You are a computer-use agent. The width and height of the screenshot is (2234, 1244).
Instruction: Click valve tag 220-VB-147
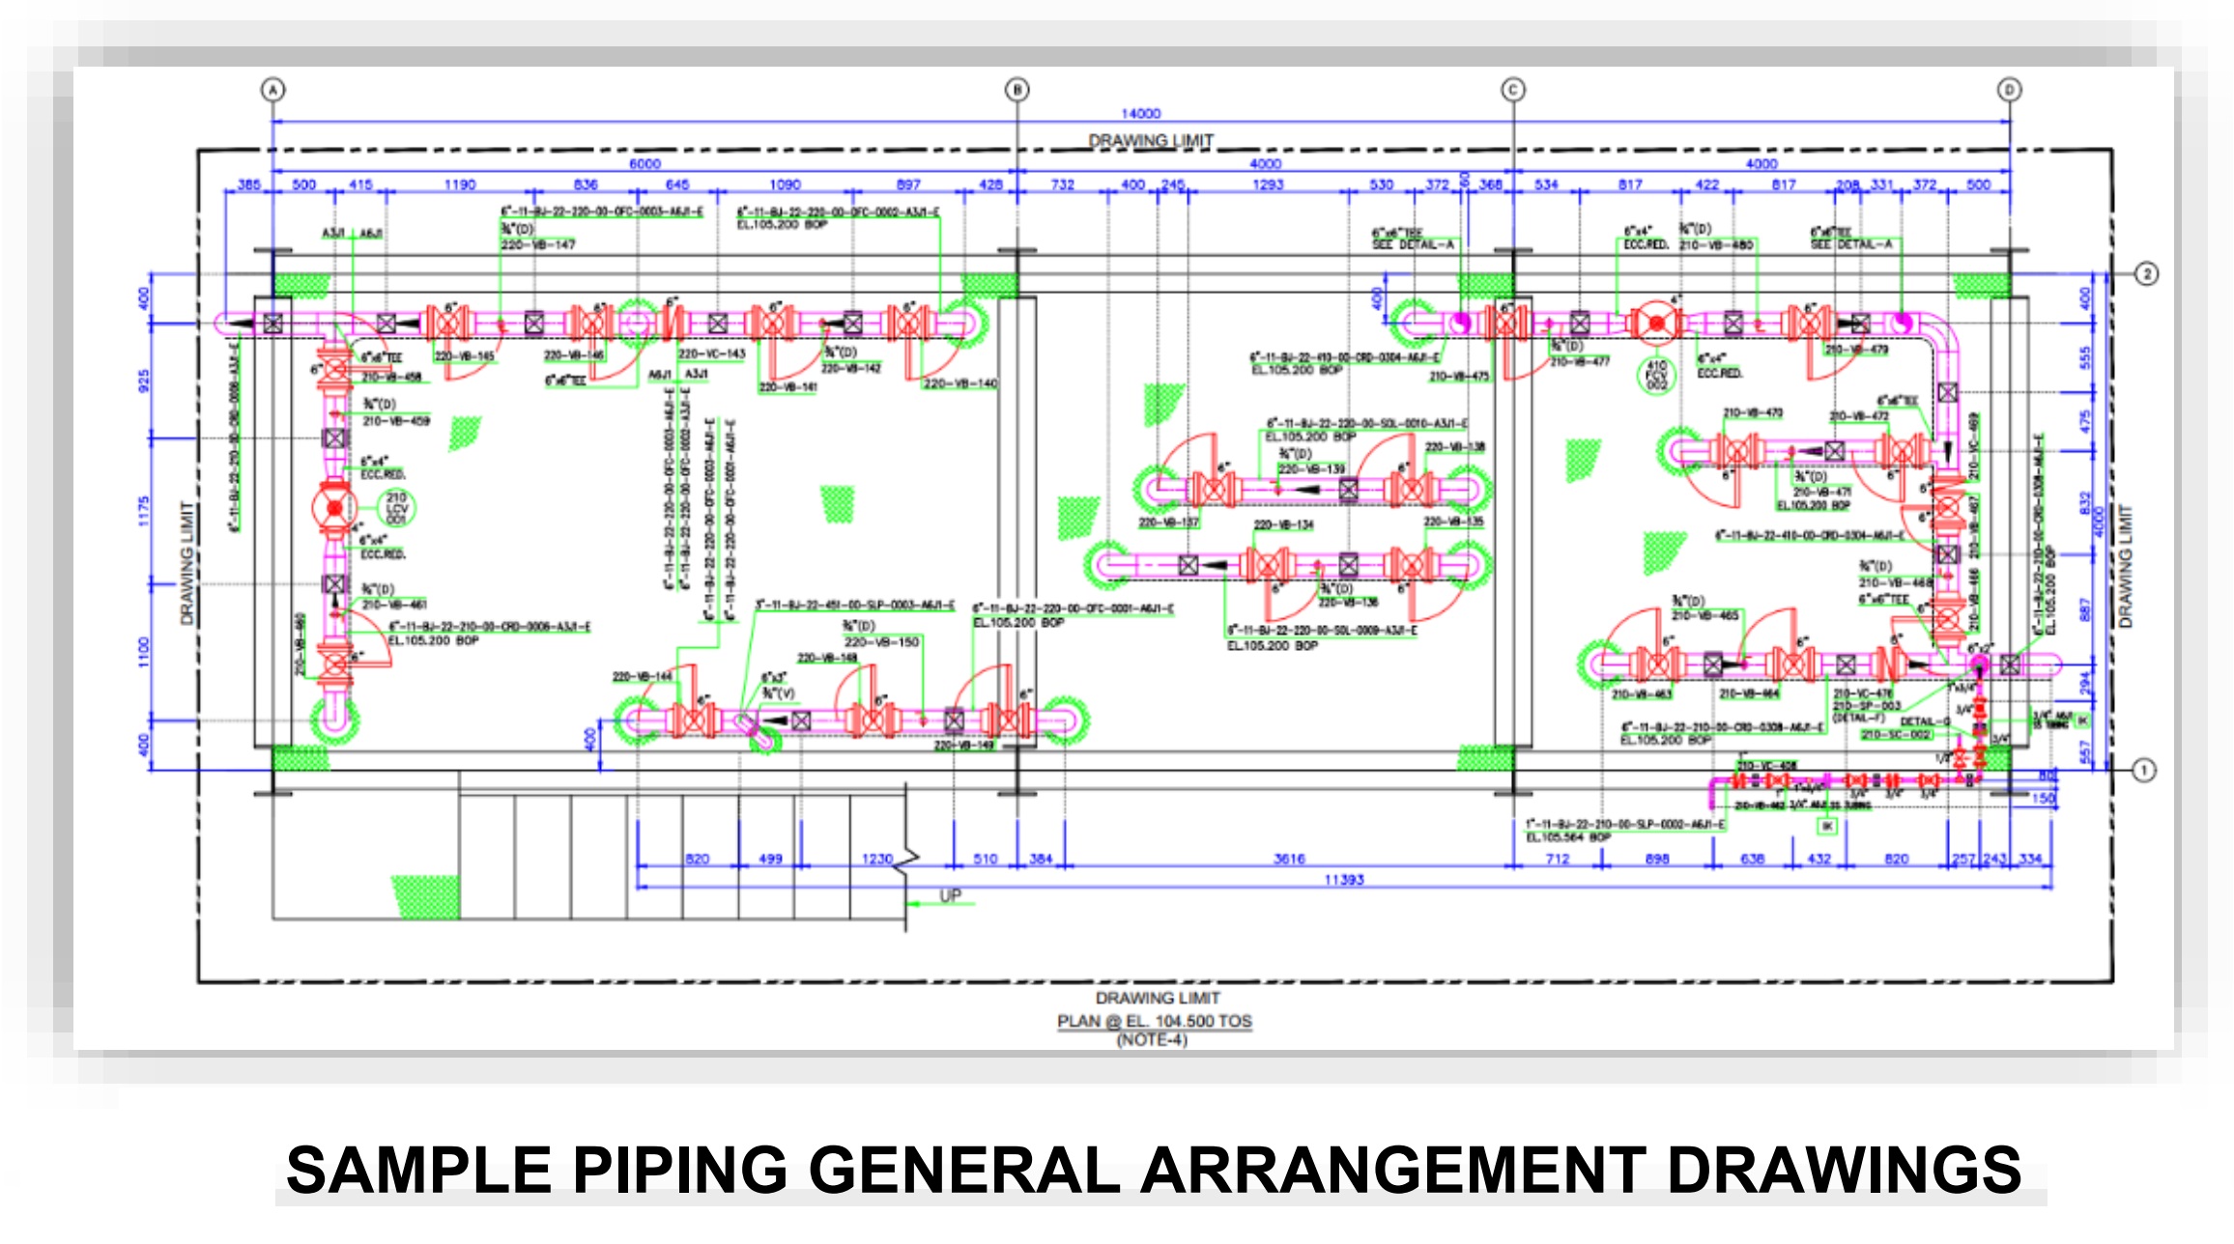pyautogui.click(x=537, y=245)
